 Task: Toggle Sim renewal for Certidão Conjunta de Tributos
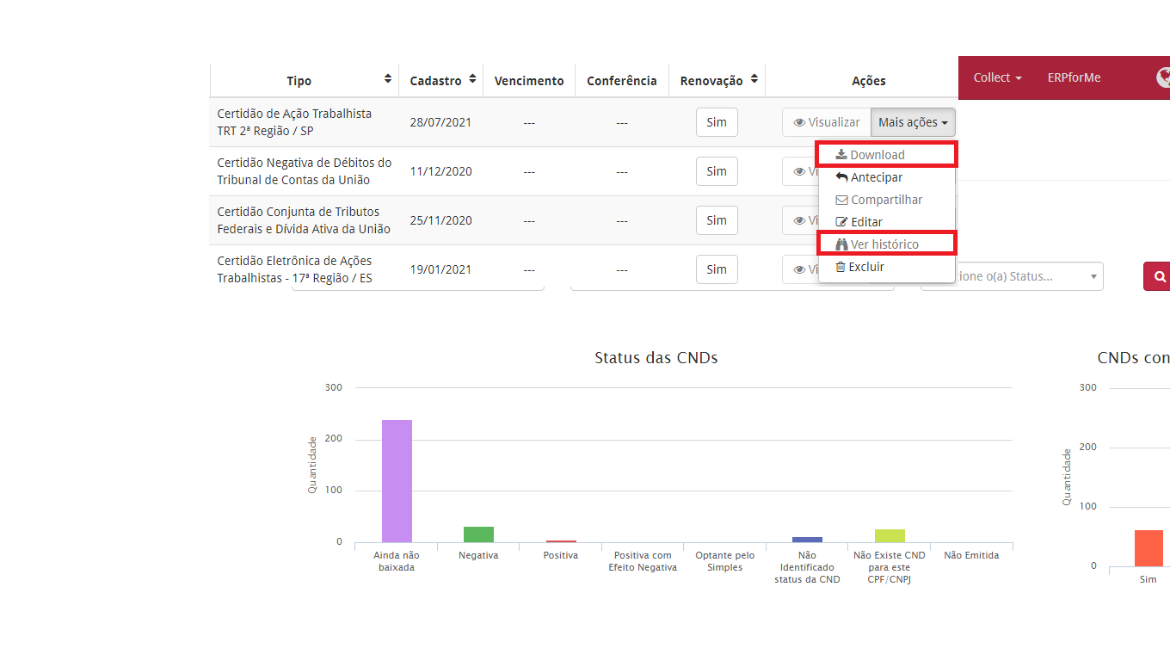[x=717, y=220]
